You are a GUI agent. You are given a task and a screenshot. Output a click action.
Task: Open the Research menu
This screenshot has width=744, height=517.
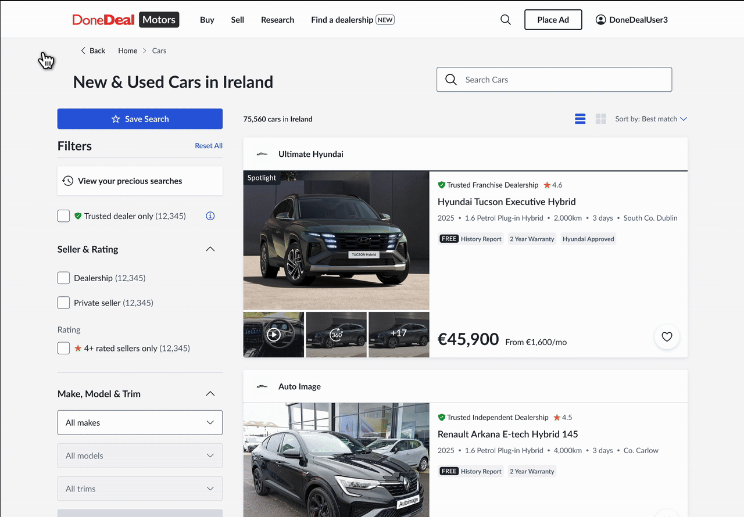click(x=278, y=20)
